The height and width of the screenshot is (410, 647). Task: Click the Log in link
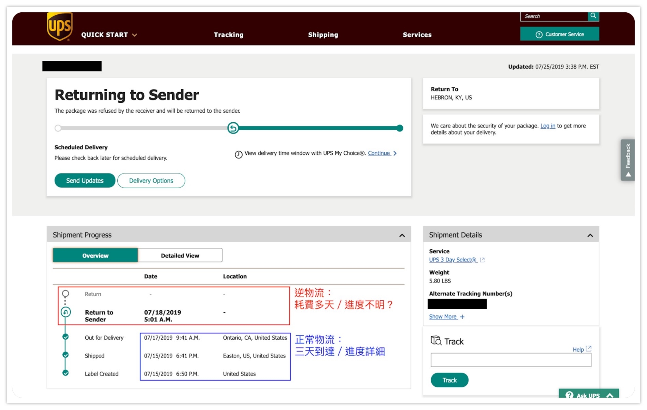point(547,126)
